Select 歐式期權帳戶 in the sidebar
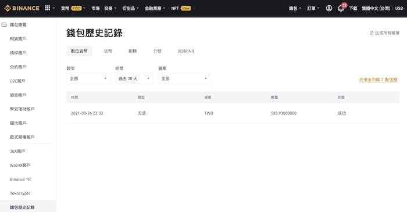 [x=22, y=137]
